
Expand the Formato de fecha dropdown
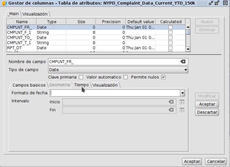click(183, 93)
